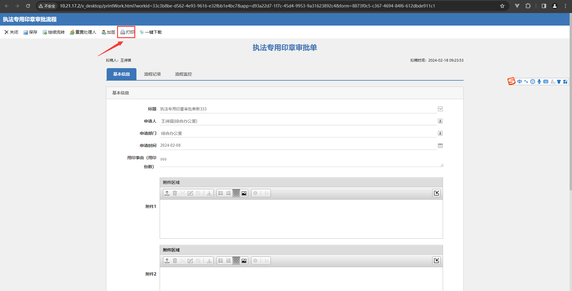Open Sogou IME emoji smiley panel

pos(533,82)
